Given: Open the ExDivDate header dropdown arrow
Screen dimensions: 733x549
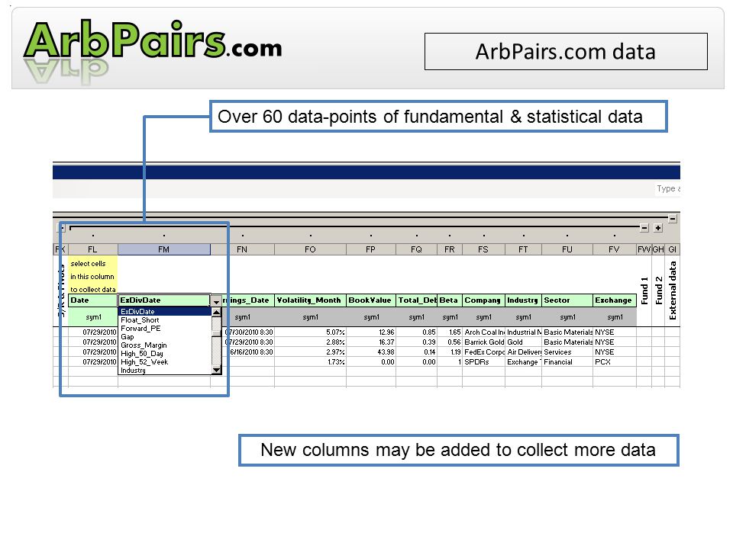Looking at the screenshot, I should [x=216, y=301].
